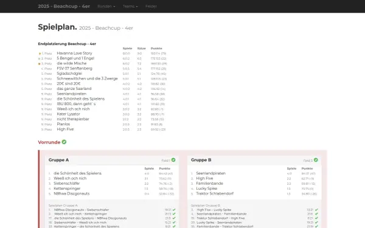Screen dimensions: 365x228
Task: Click match row 'Seenlandpiraten – Familienbande'
Action: (x=254, y=214)
